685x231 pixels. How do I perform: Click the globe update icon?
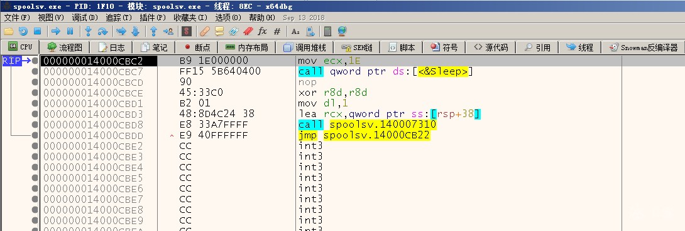click(x=342, y=31)
